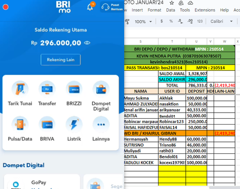Open the Calibri font dropdown
Screen dimensions: 240x189
point(222,21)
